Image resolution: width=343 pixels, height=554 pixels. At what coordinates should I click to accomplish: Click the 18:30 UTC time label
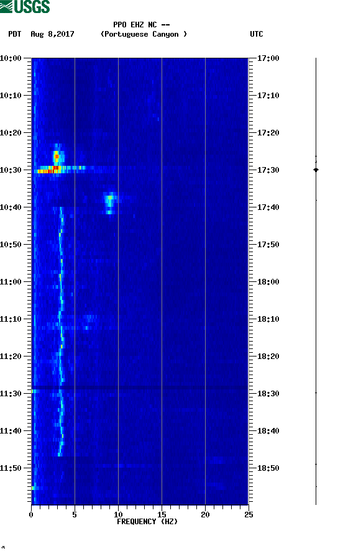tap(268, 394)
